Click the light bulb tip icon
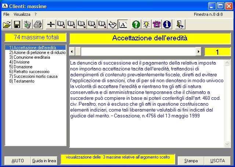235x167 pixels. click(x=147, y=25)
